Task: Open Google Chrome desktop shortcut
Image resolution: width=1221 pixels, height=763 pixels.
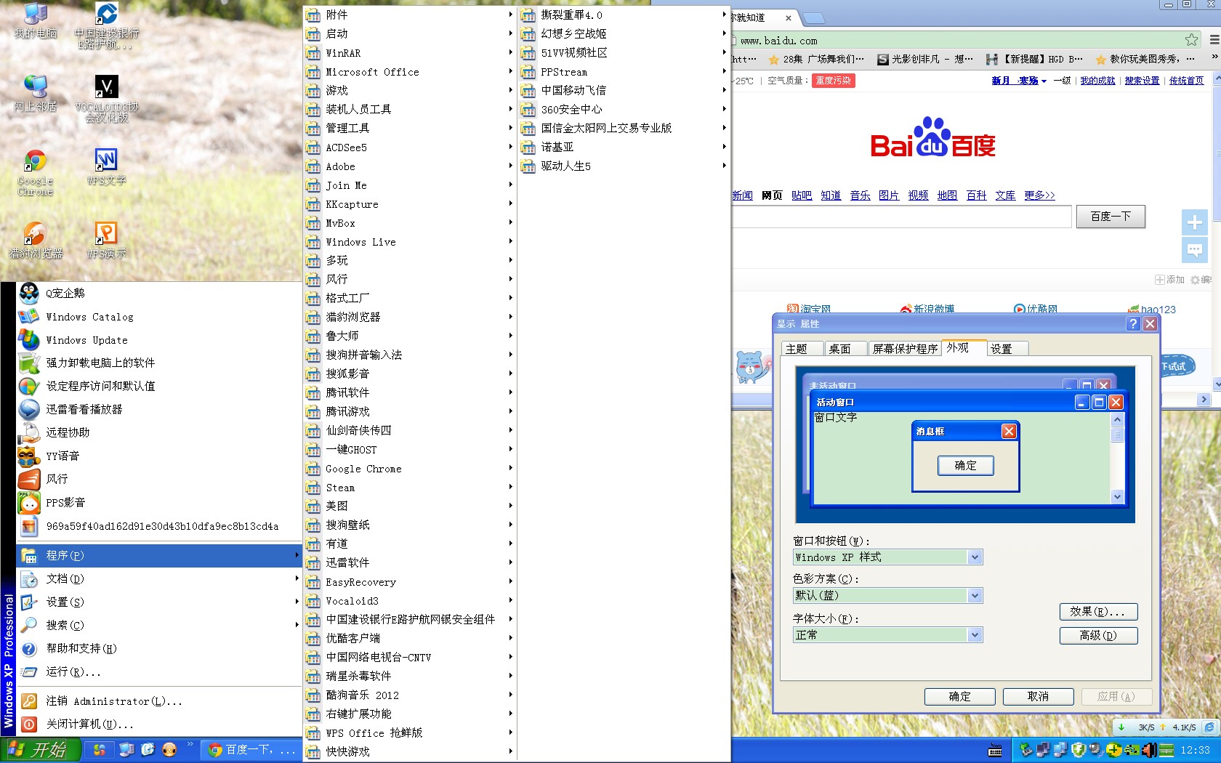Action: click(x=35, y=171)
